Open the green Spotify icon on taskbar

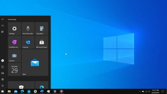click(35, 91)
